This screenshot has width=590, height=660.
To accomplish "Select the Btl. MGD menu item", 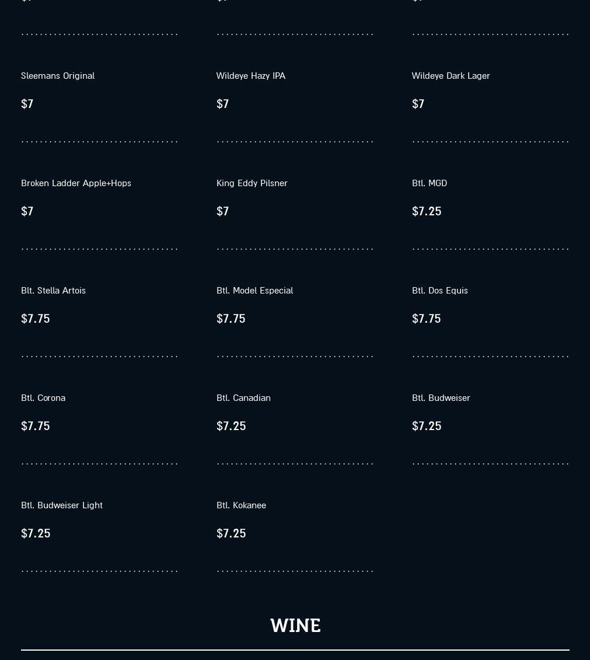I will coord(430,183).
